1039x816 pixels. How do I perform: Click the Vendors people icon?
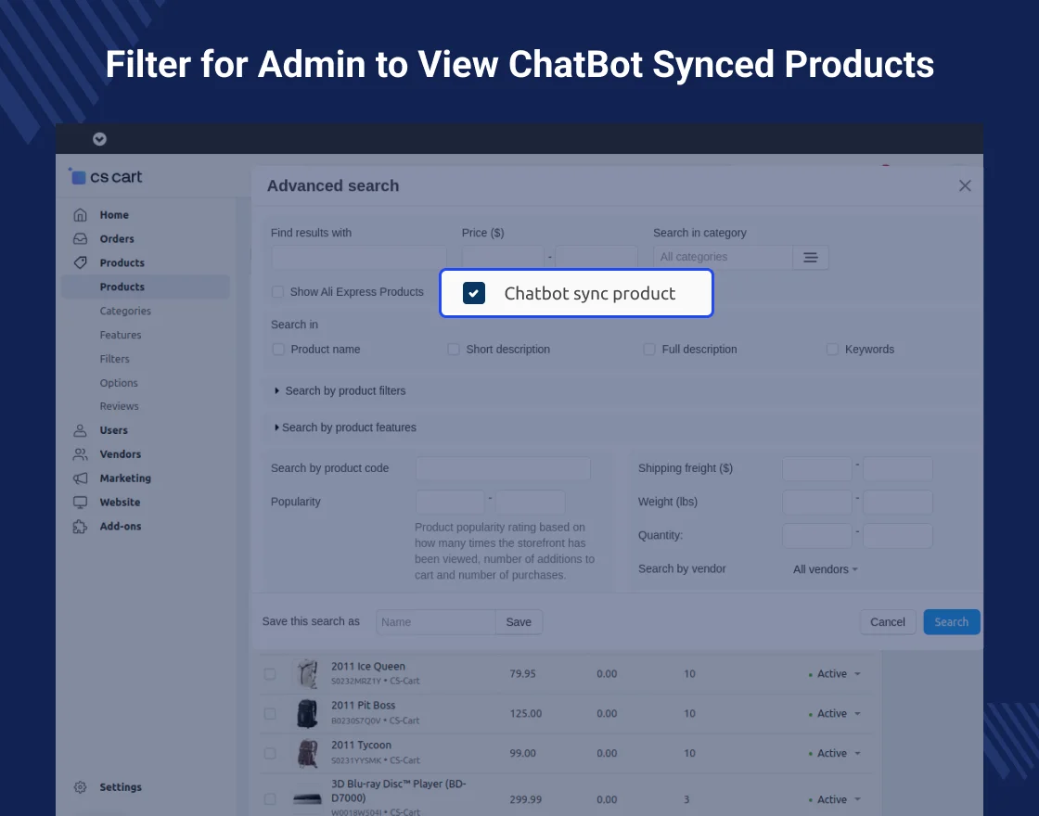click(x=81, y=454)
